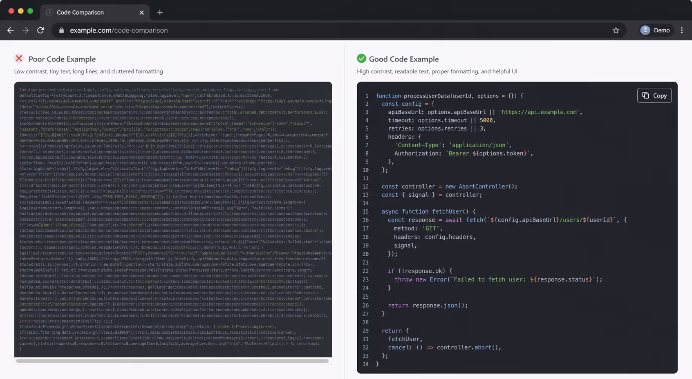The image size is (692, 379).
Task: Close the Code Comparison tab
Action: 141,12
